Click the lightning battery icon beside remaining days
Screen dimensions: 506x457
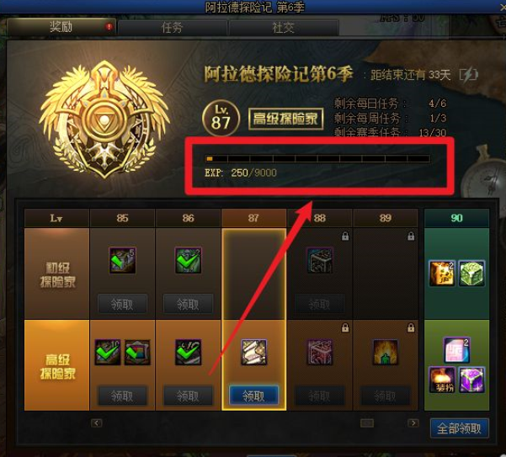click(x=469, y=75)
